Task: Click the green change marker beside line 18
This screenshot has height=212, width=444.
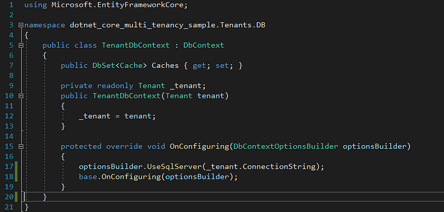Action: [17, 176]
